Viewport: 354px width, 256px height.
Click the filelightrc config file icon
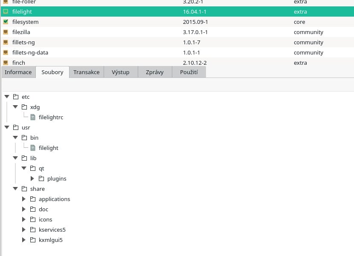click(33, 117)
